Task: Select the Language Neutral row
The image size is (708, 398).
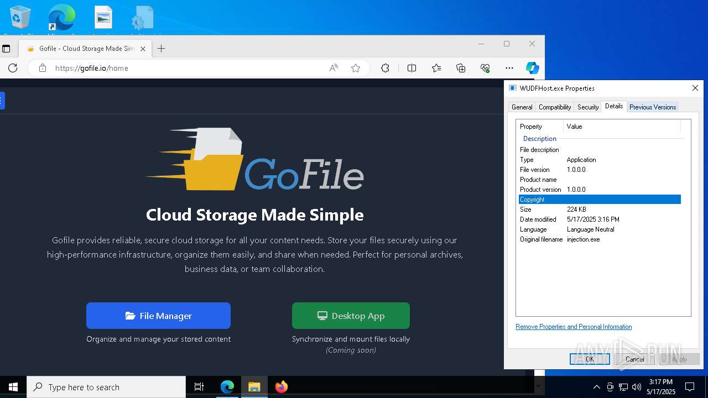Action: coord(600,229)
